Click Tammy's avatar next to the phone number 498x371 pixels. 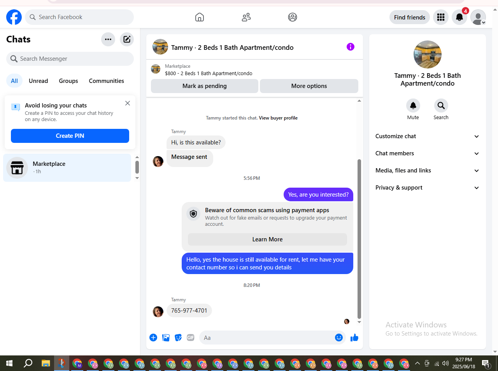pyautogui.click(x=158, y=311)
